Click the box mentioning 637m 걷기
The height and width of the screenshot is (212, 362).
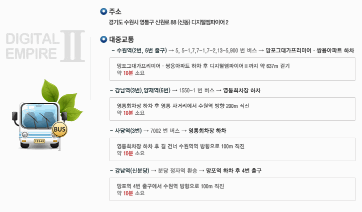pos(232,69)
